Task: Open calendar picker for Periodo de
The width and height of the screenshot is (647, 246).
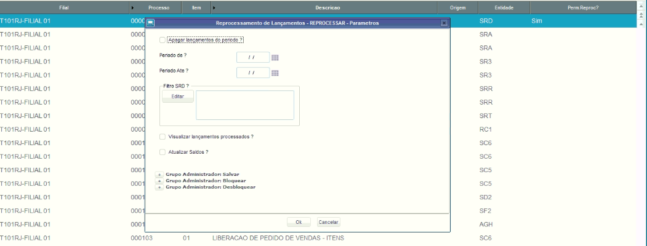Action: 275,58
